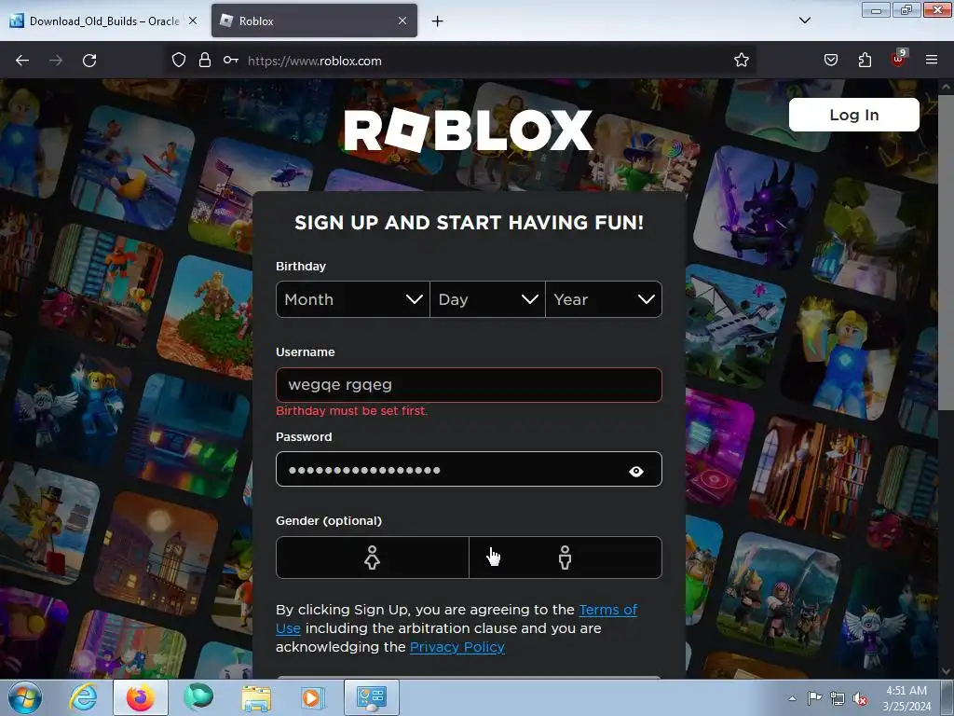The width and height of the screenshot is (954, 716).
Task: Open a new browser tab
Action: (x=438, y=21)
